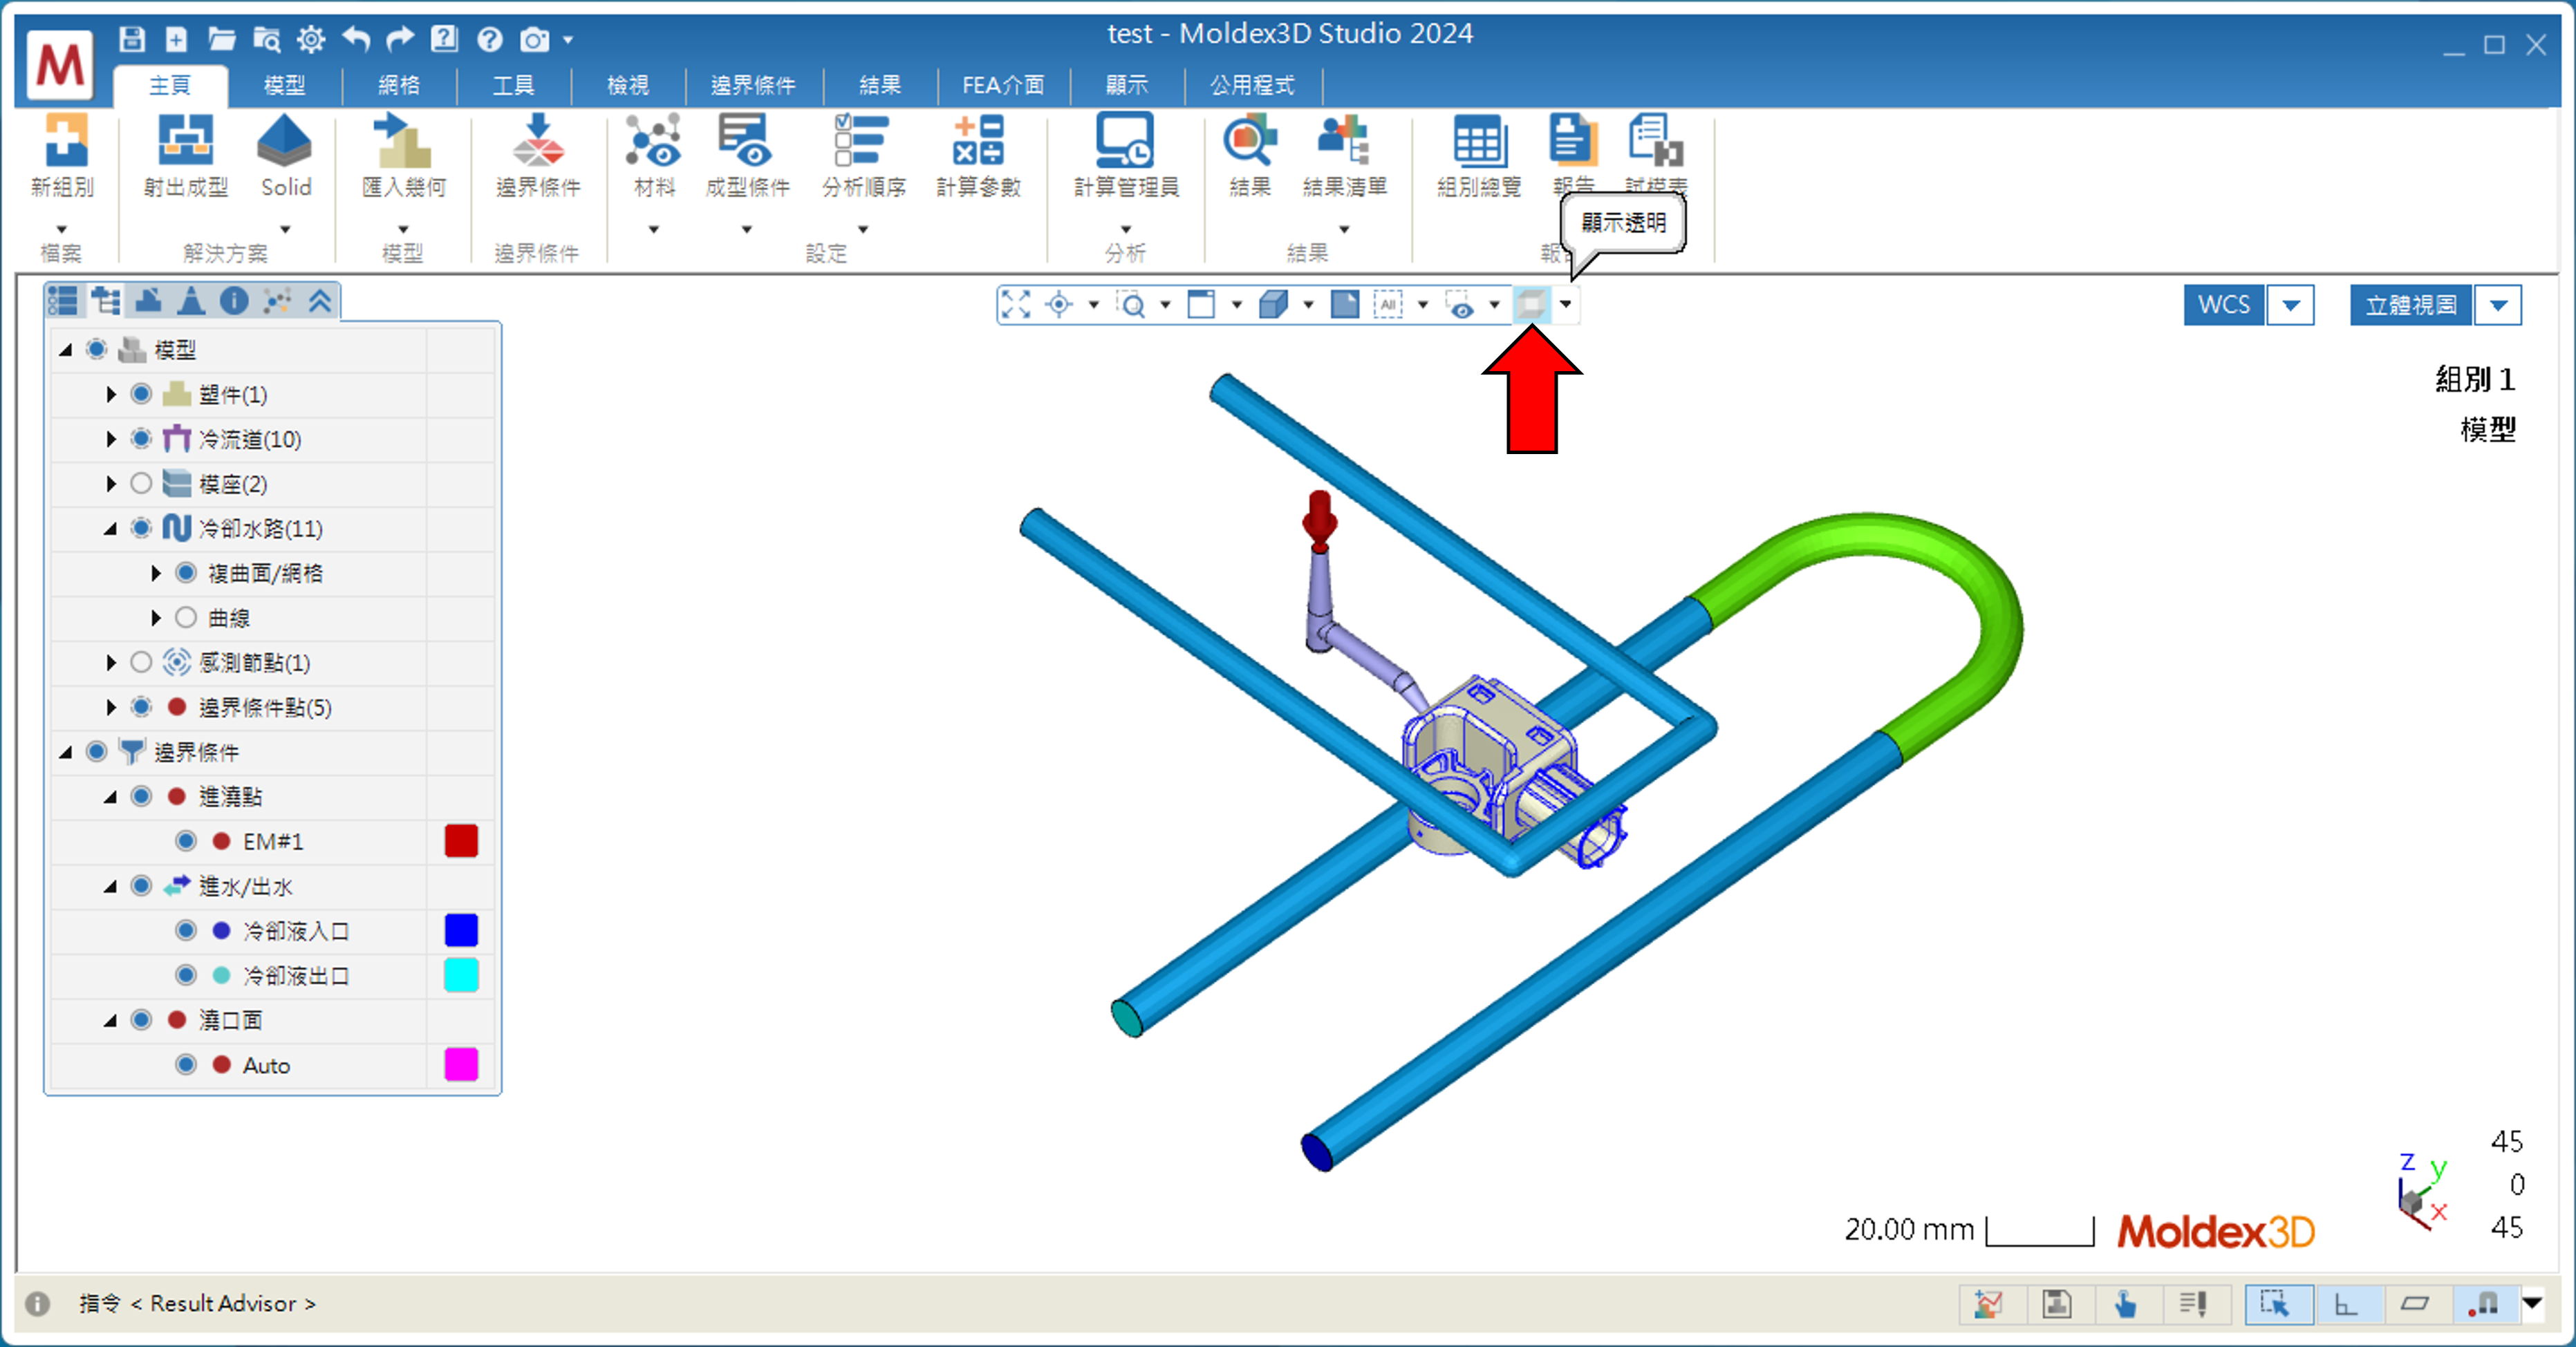Switch to the 網格 ribbon tab
This screenshot has width=2576, height=1347.
coord(399,85)
